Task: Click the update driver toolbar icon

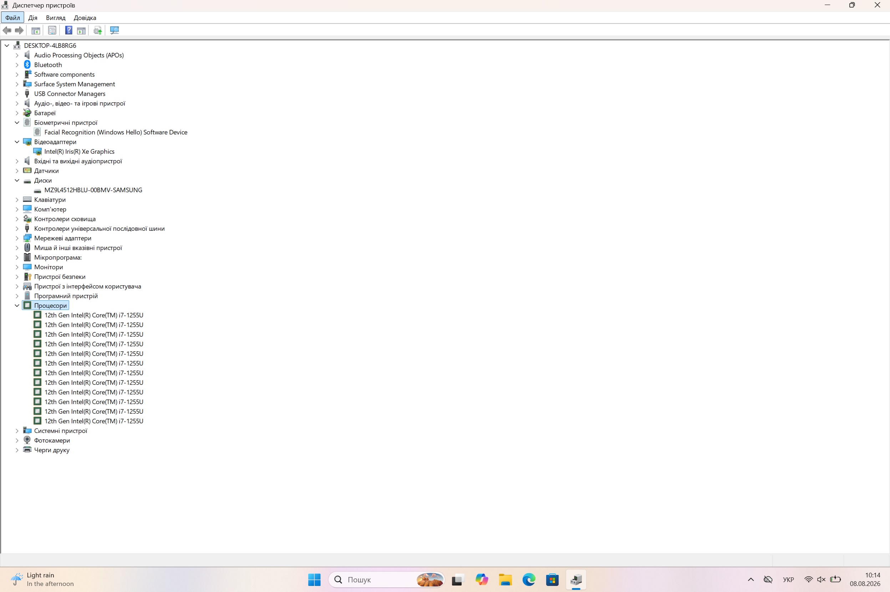Action: pos(98,30)
